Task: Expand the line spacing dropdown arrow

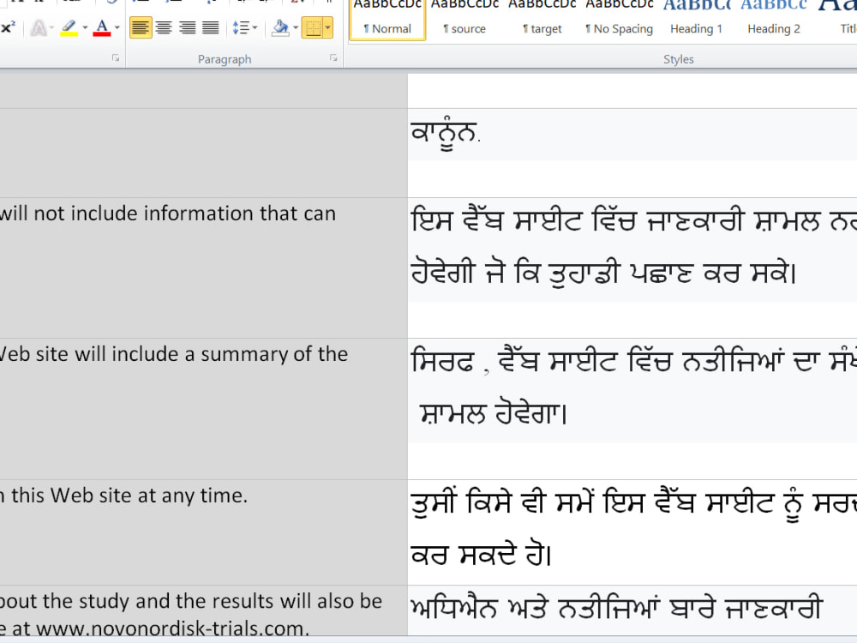Action: [x=255, y=27]
